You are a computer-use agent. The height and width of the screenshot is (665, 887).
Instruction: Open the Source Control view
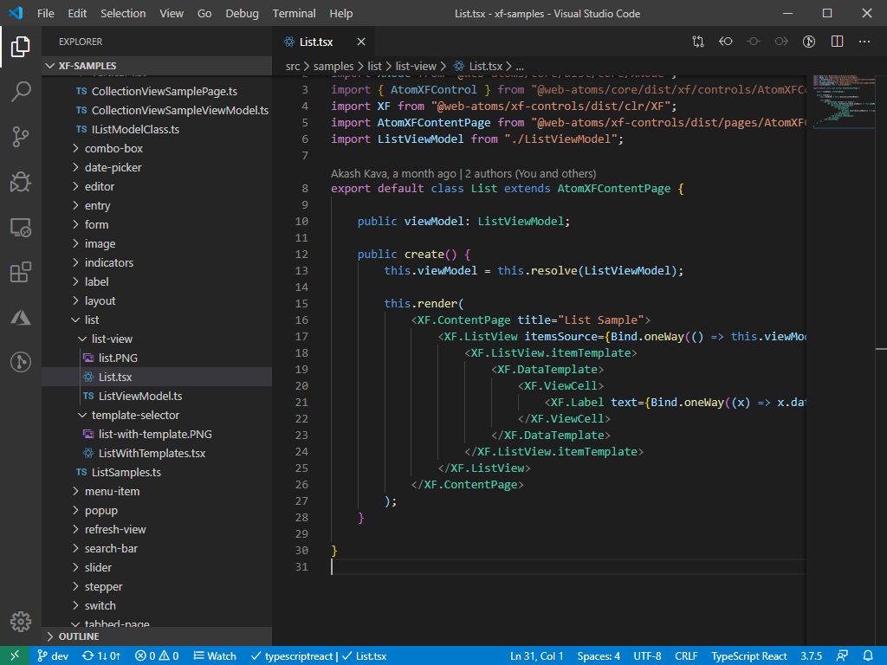[x=21, y=136]
